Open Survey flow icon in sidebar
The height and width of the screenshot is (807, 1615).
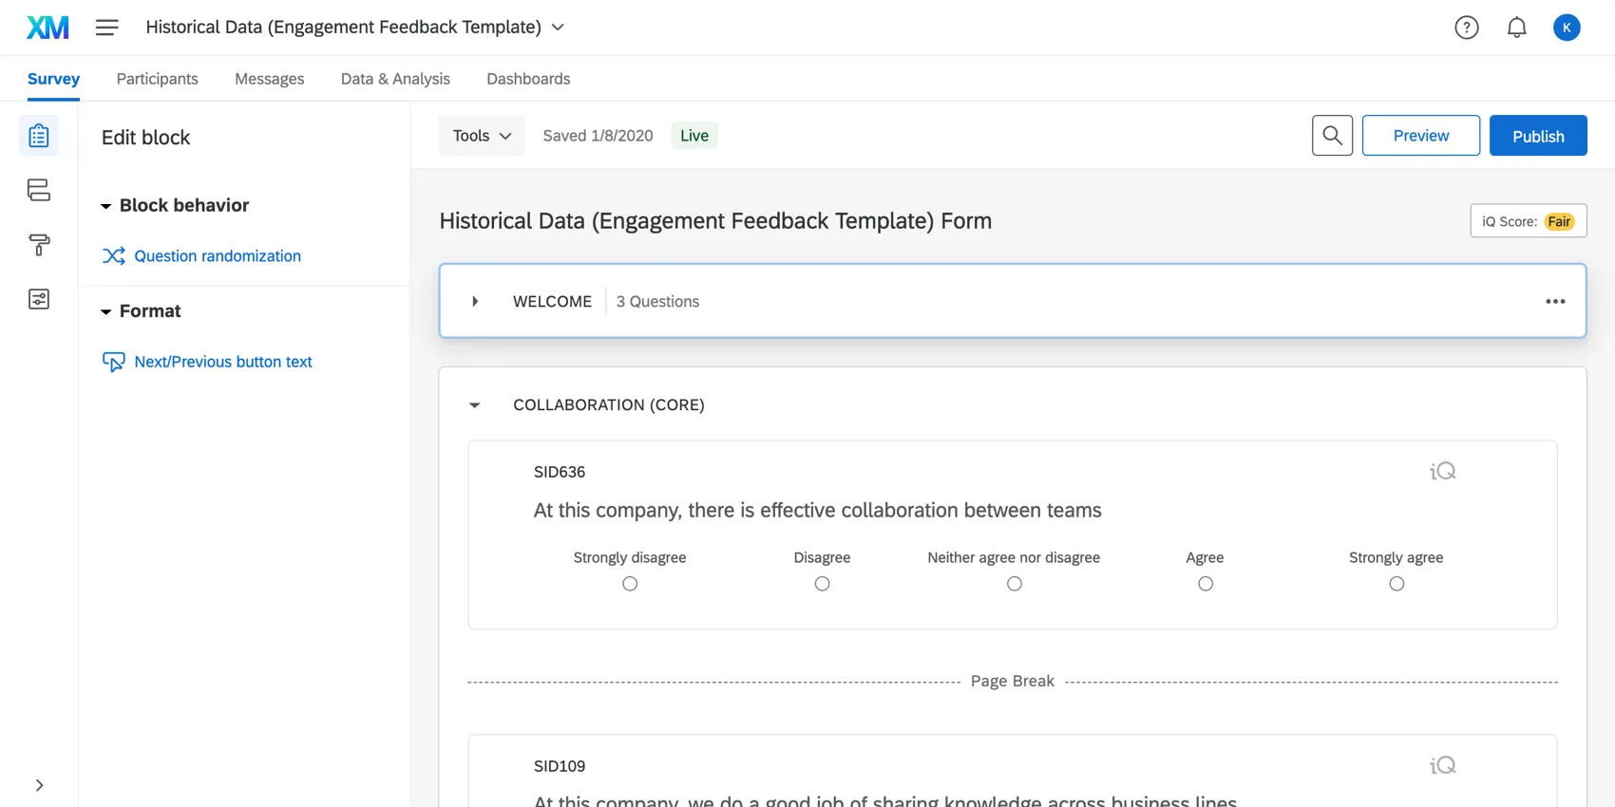pyautogui.click(x=39, y=190)
